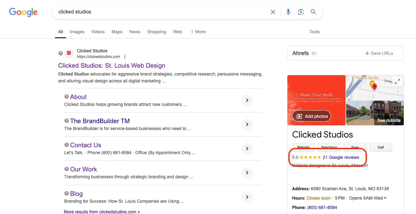
Task: Open The BrandBuilder TM sitelink
Action: click(x=100, y=121)
